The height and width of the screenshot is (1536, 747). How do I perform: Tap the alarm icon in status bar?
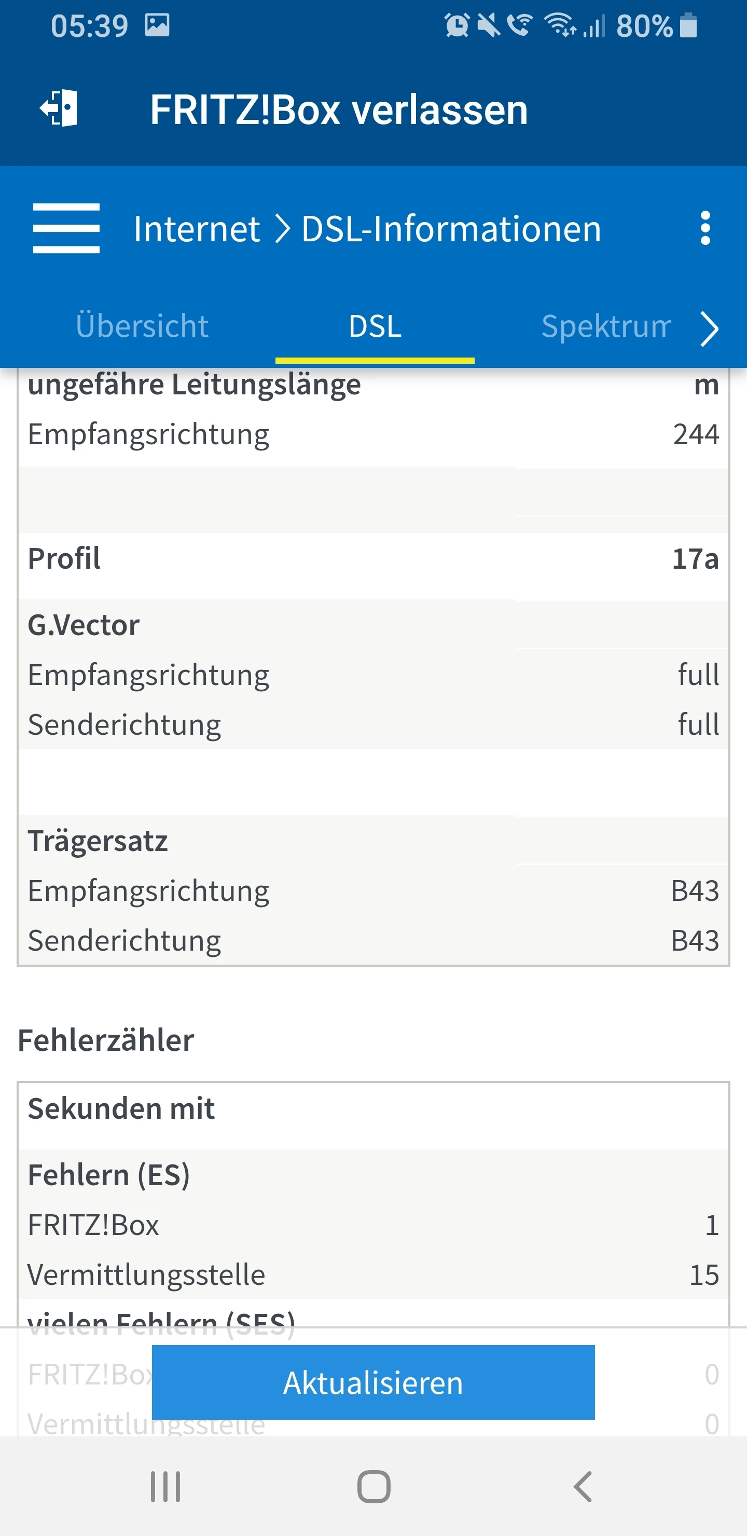(x=457, y=25)
